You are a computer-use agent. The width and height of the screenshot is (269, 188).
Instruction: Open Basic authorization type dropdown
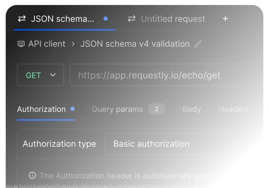click(x=176, y=144)
